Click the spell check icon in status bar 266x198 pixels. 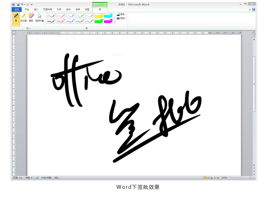(x=37, y=178)
